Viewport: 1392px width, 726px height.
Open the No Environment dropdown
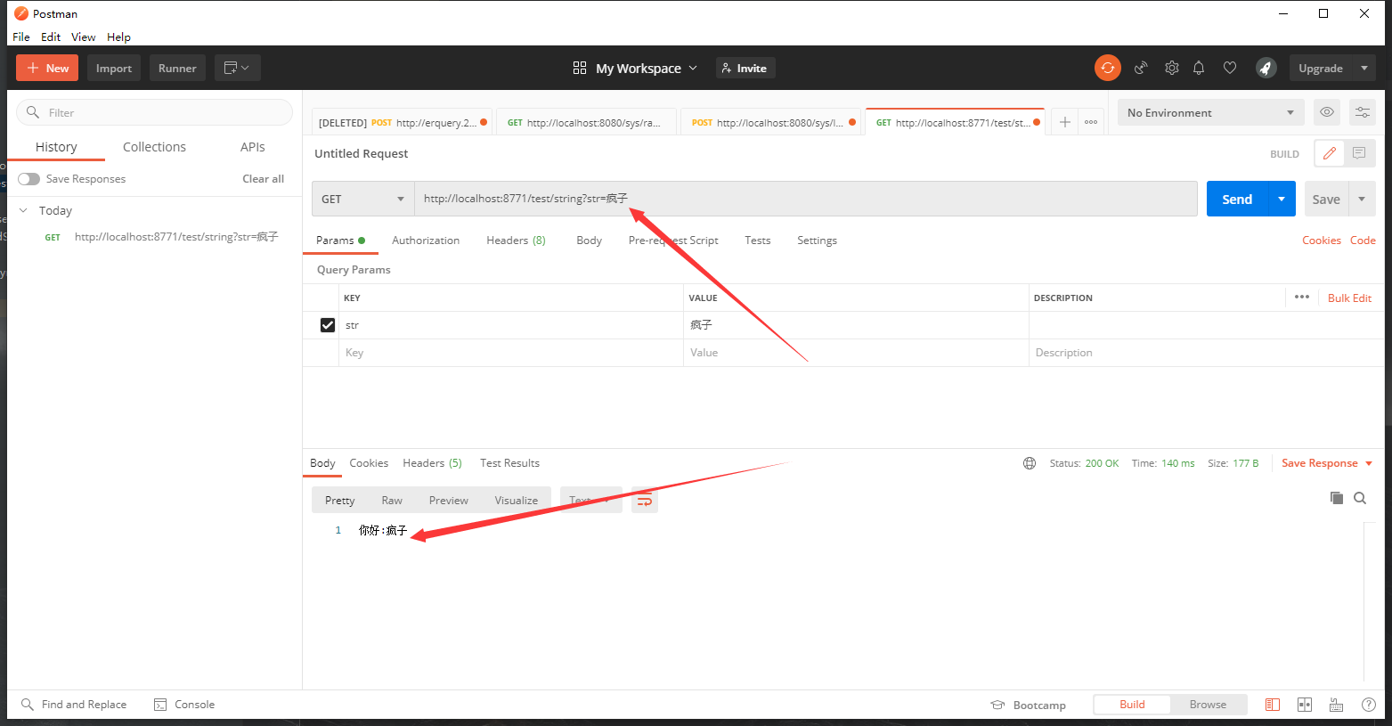coord(1210,112)
